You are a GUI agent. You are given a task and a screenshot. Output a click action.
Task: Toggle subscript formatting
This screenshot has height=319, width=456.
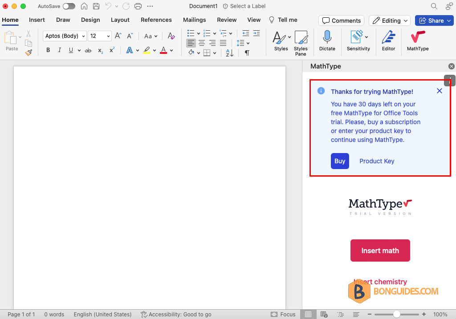pyautogui.click(x=100, y=51)
